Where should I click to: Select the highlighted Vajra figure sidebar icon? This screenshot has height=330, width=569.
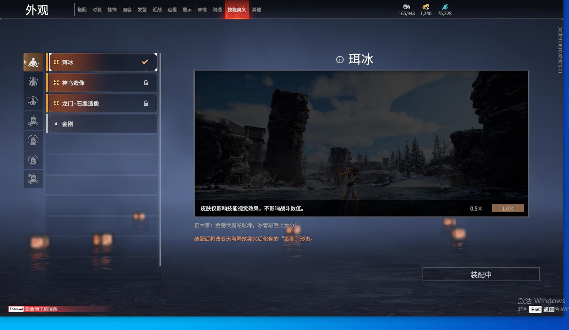[33, 62]
